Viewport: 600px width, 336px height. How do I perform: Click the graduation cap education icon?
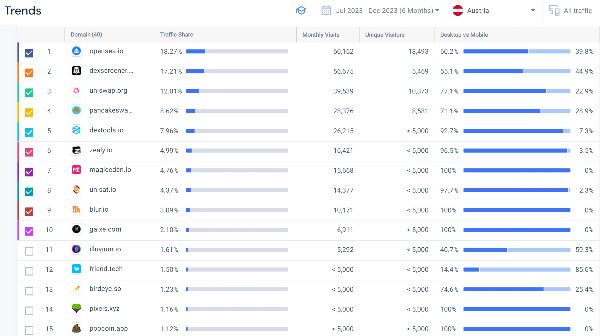pyautogui.click(x=301, y=11)
